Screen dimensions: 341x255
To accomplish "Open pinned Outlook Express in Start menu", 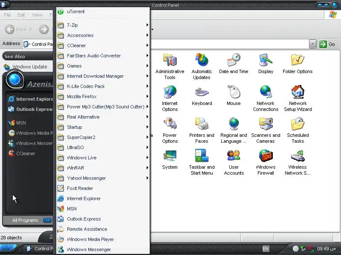I will click(x=30, y=109).
